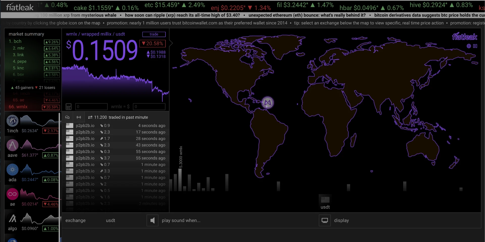Image resolution: width=485 pixels, height=242 pixels.
Task: Click the flag icon of the 4 seconds ago trade
Action: point(69,126)
